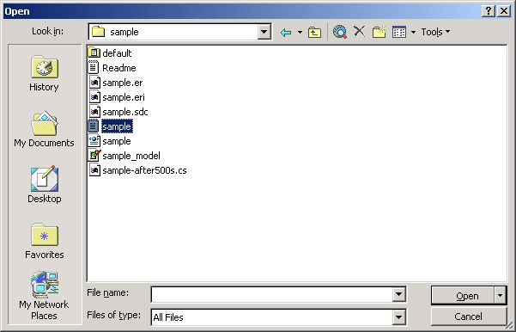This screenshot has width=516, height=332.
Task: Select the text "default"
Action: 117,53
